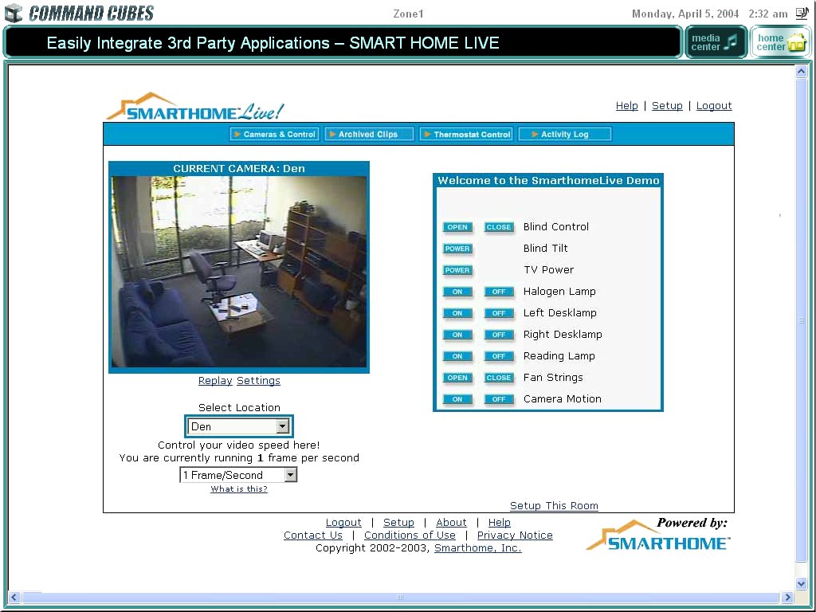816x612 pixels.
Task: Turn on the Halogen Lamp
Action: coord(457,292)
